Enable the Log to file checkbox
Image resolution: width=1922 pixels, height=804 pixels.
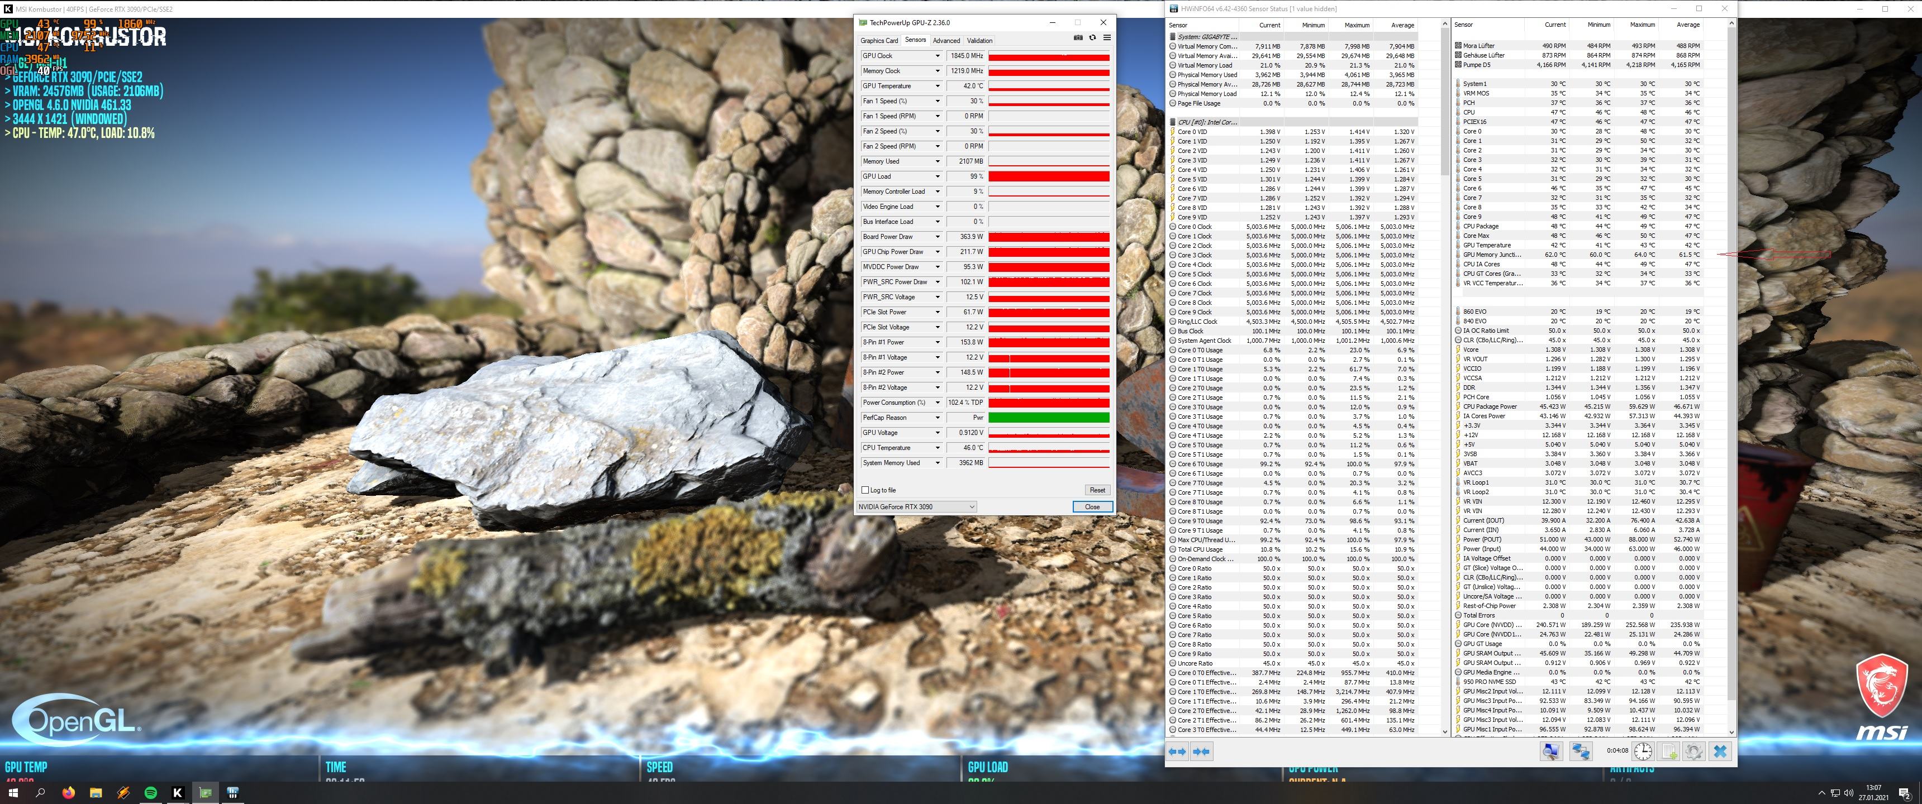coord(865,490)
